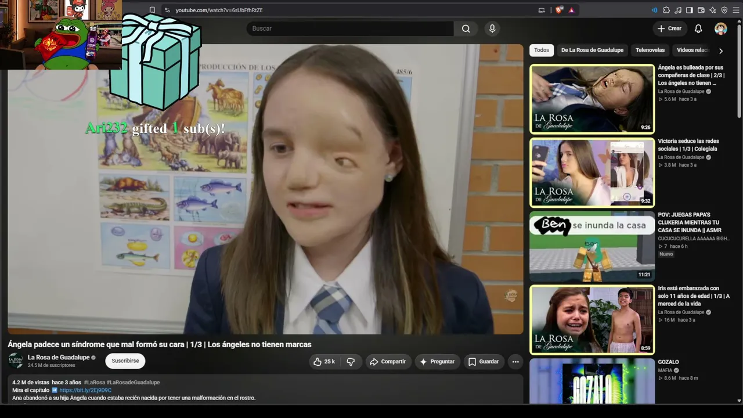Open thumbnail for Ángela es bulleada video

click(592, 99)
